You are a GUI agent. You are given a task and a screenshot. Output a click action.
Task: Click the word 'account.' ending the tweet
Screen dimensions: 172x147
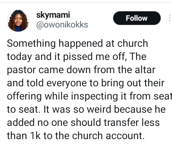[x=125, y=136]
